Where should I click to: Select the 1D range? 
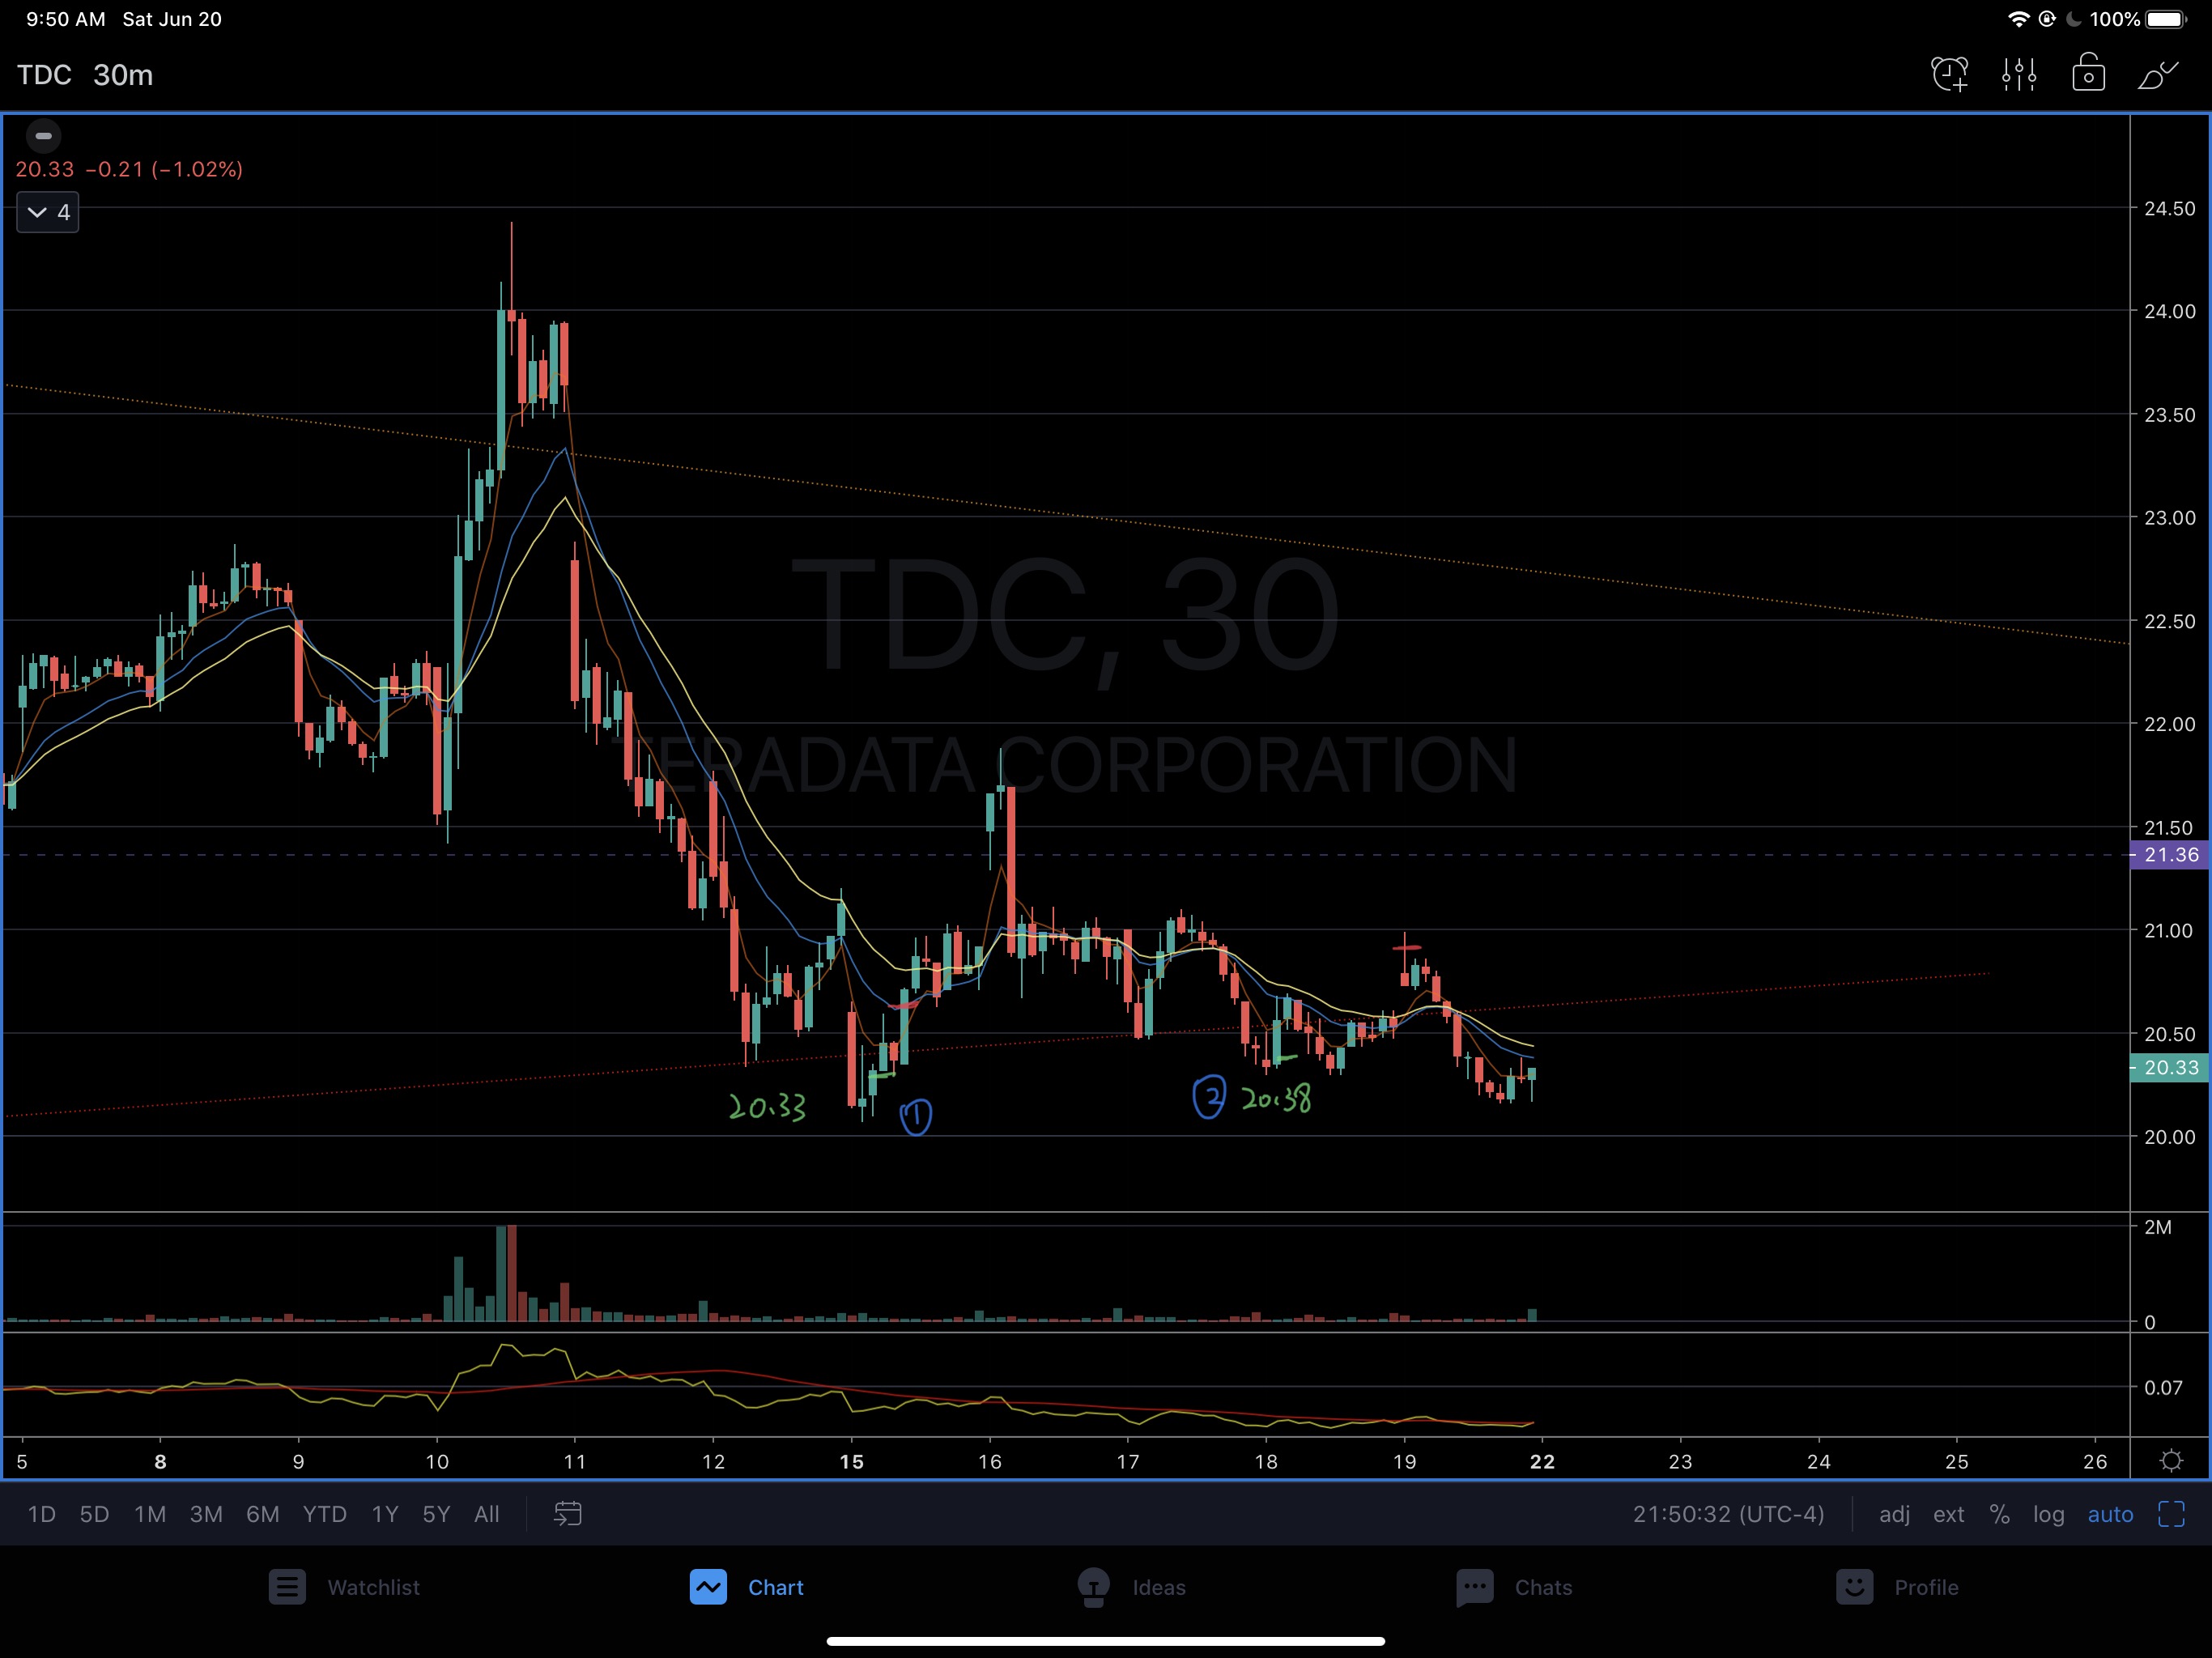tap(41, 1514)
